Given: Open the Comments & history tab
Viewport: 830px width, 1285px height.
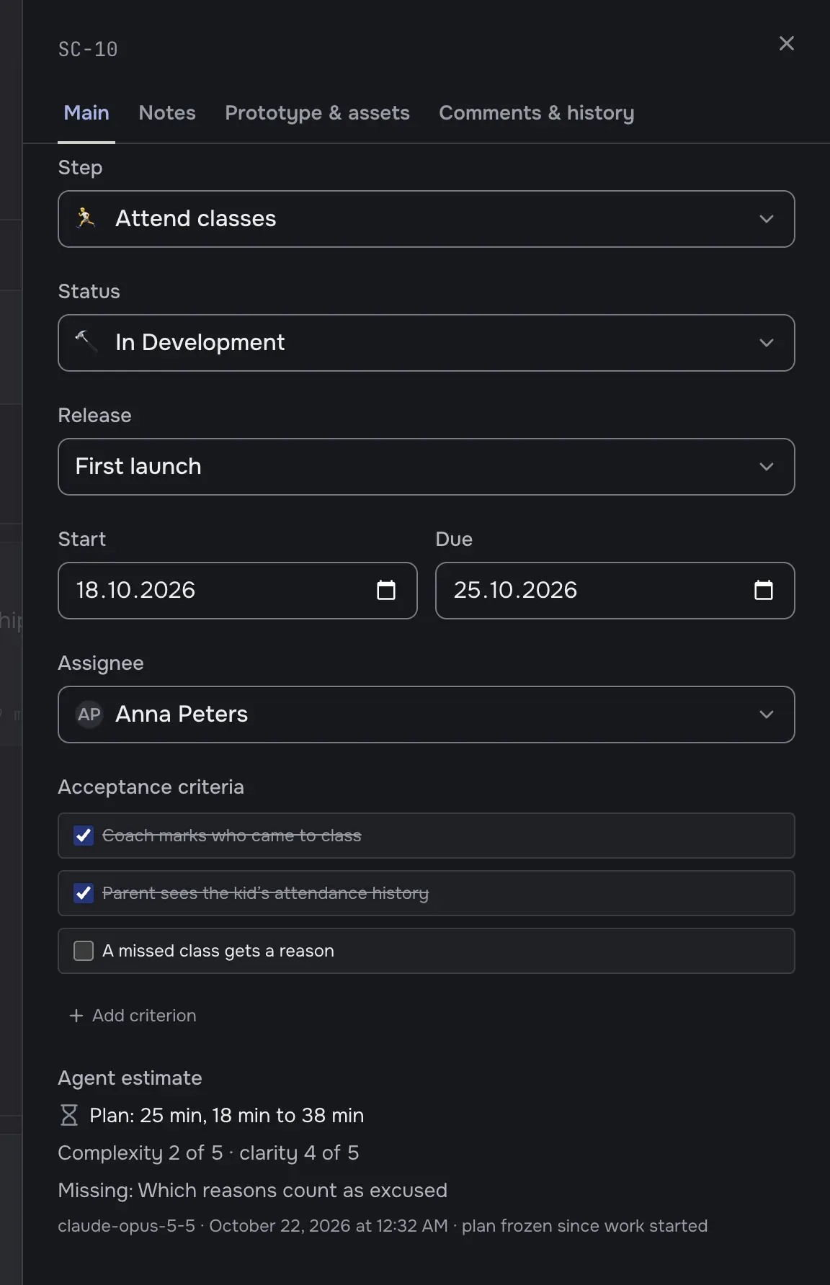Looking at the screenshot, I should point(537,113).
